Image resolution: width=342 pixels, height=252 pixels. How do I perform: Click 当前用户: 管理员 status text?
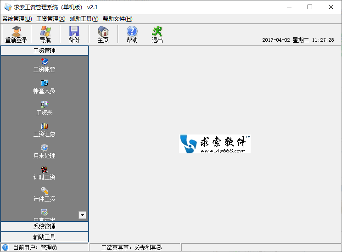[x=35, y=247]
